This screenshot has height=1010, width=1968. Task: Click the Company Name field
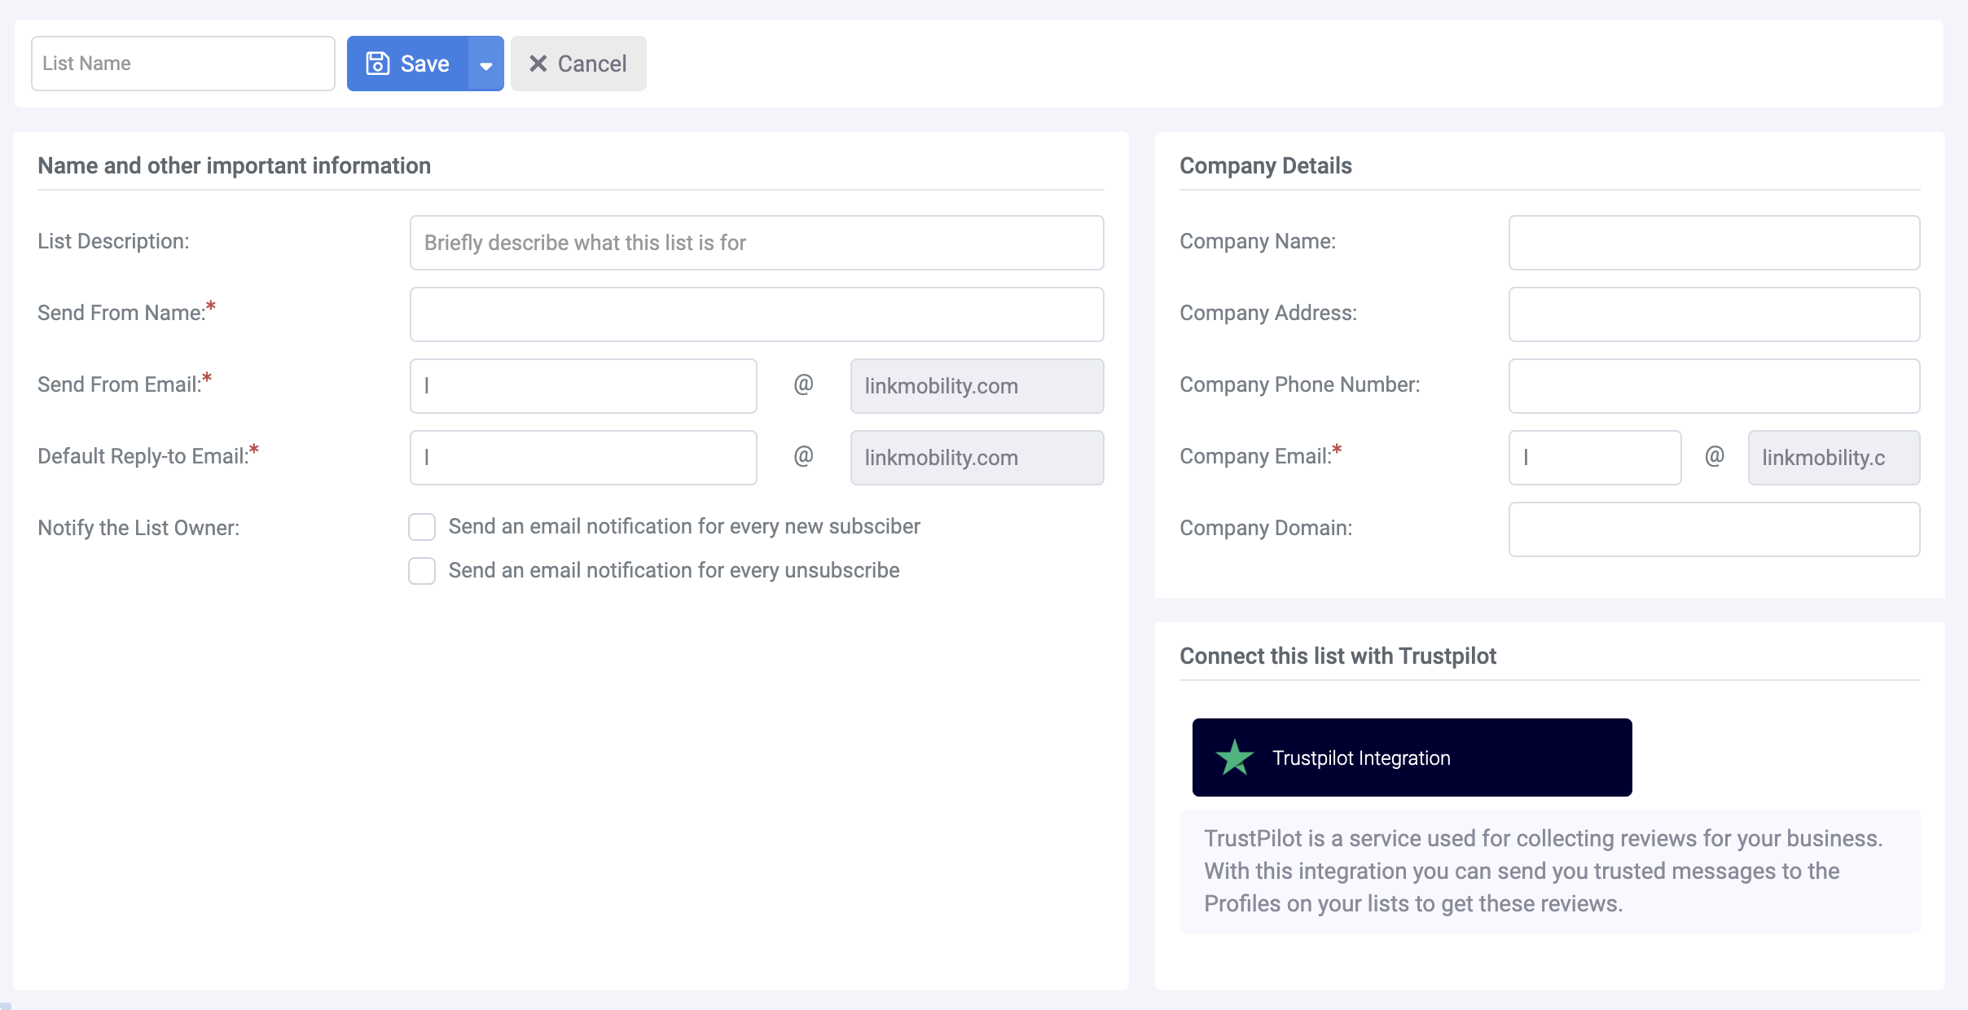(1714, 243)
